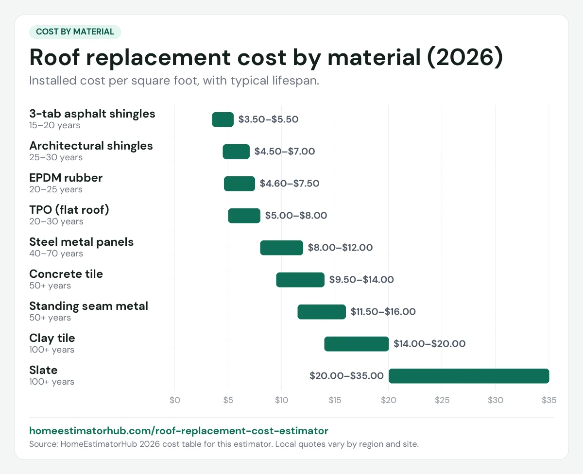Click the Architectural shingles label
The height and width of the screenshot is (474, 583).
pos(91,146)
